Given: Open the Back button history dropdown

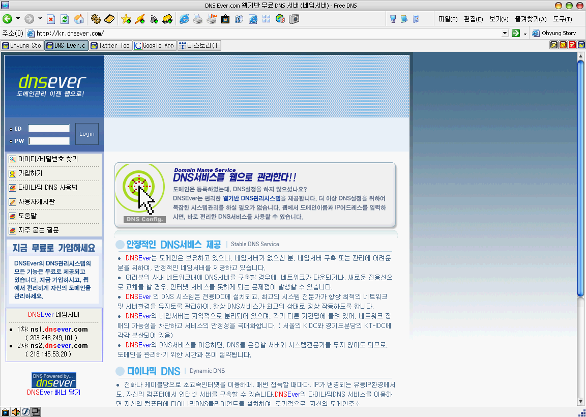Looking at the screenshot, I should [18, 19].
